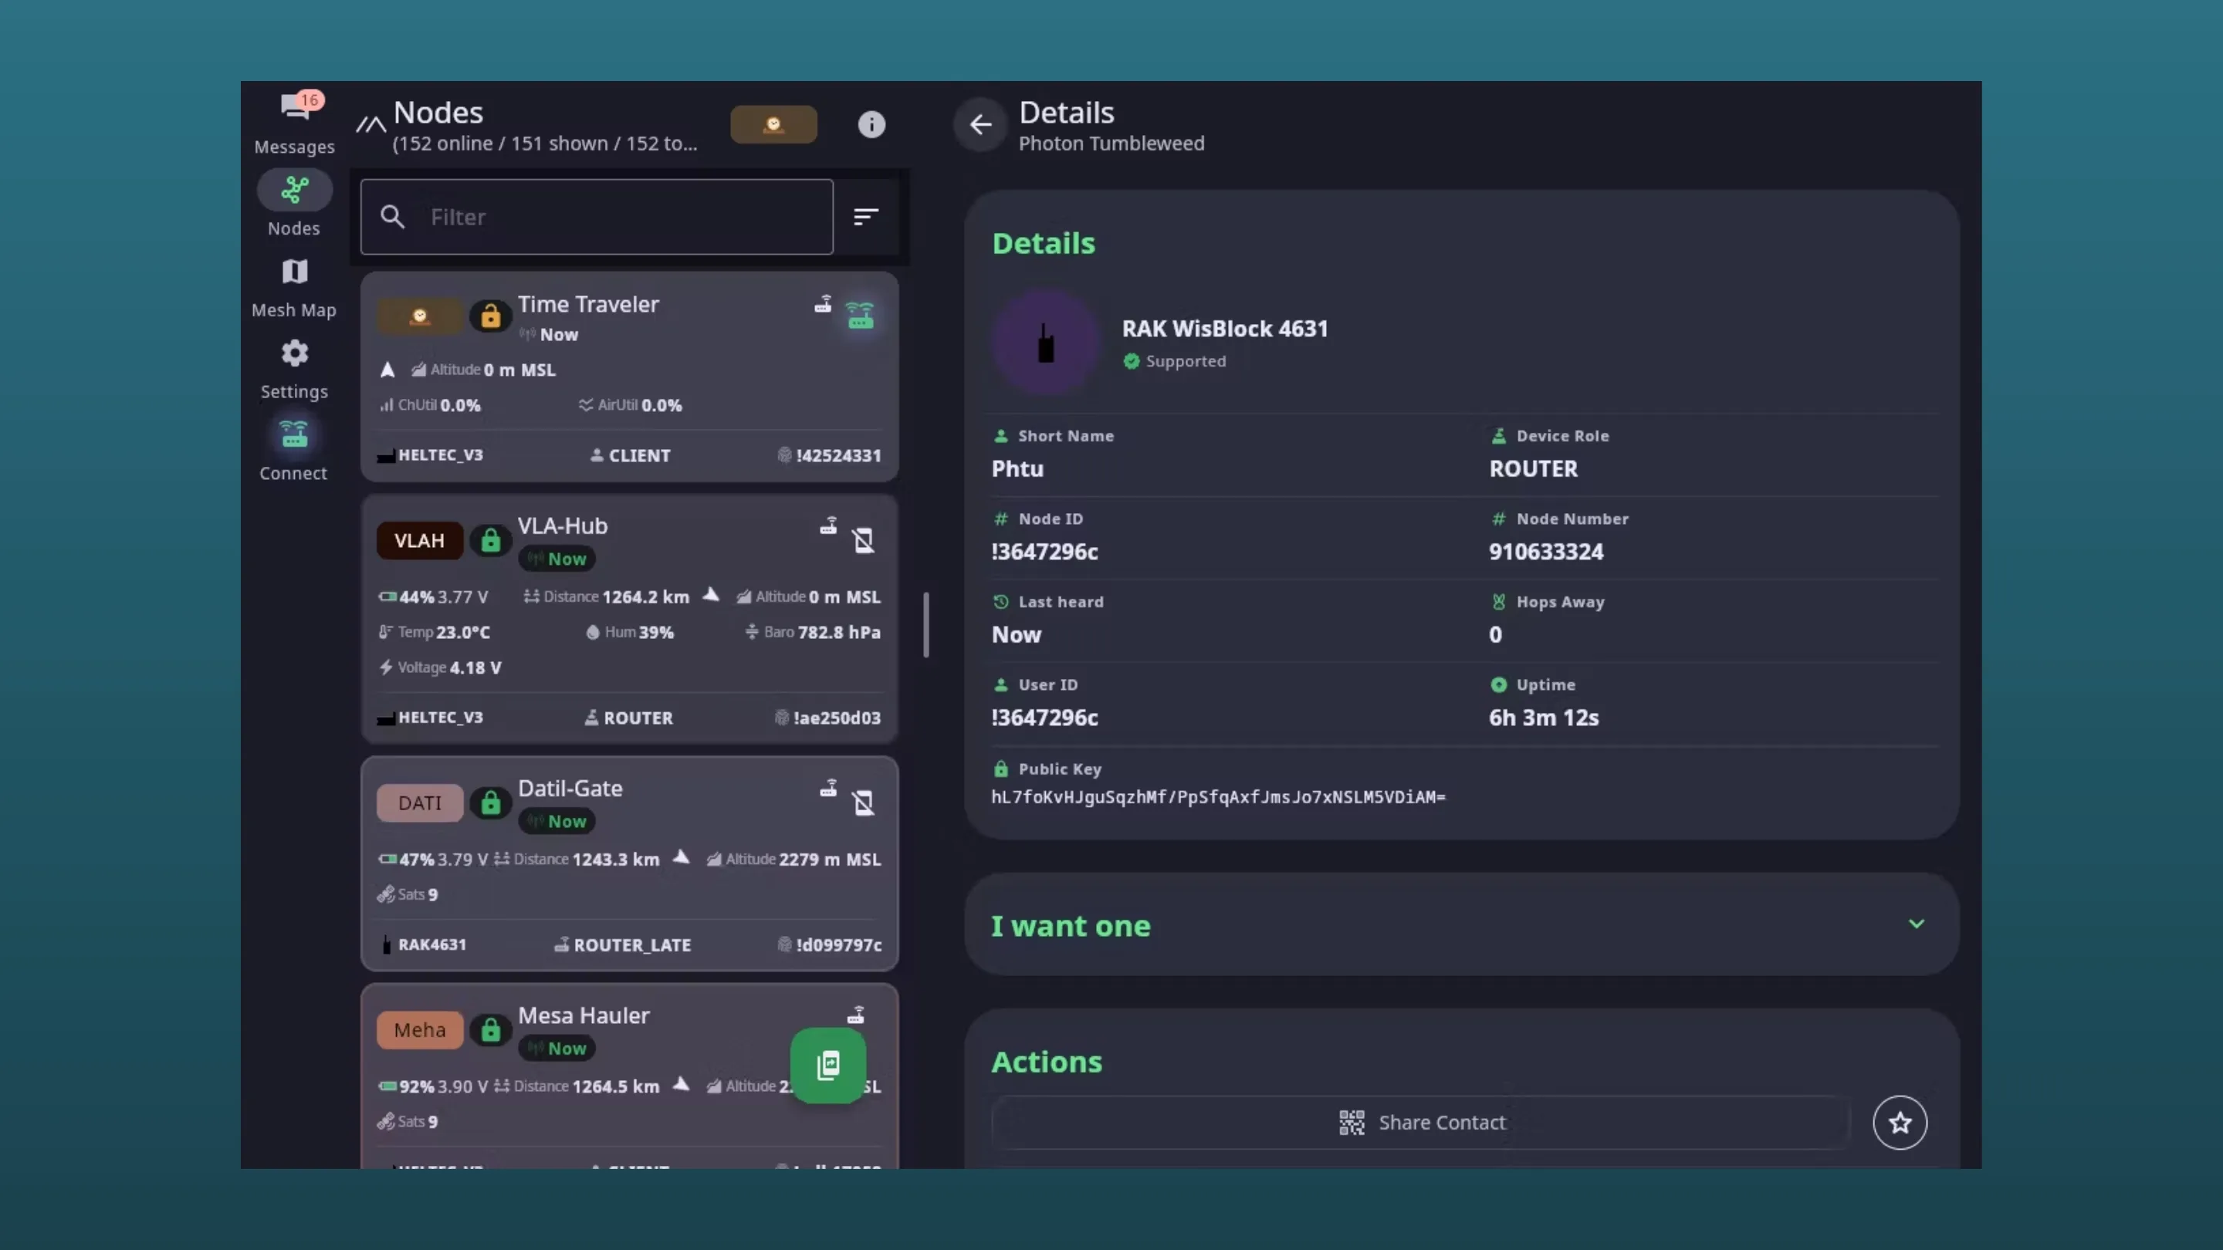This screenshot has width=2223, height=1250.
Task: Click the green floating action button
Action: point(827,1066)
